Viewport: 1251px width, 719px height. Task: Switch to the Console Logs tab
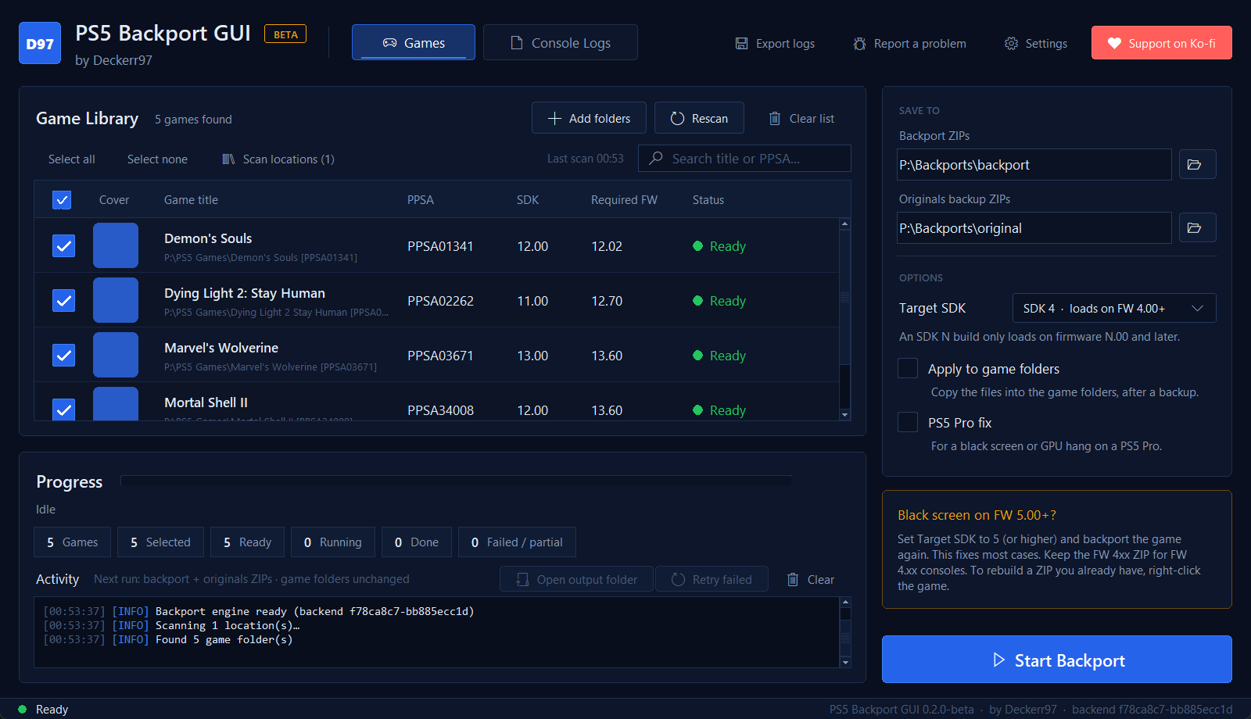tap(561, 42)
